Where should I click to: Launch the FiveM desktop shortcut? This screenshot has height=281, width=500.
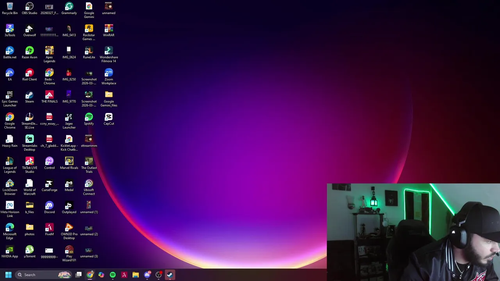click(49, 229)
